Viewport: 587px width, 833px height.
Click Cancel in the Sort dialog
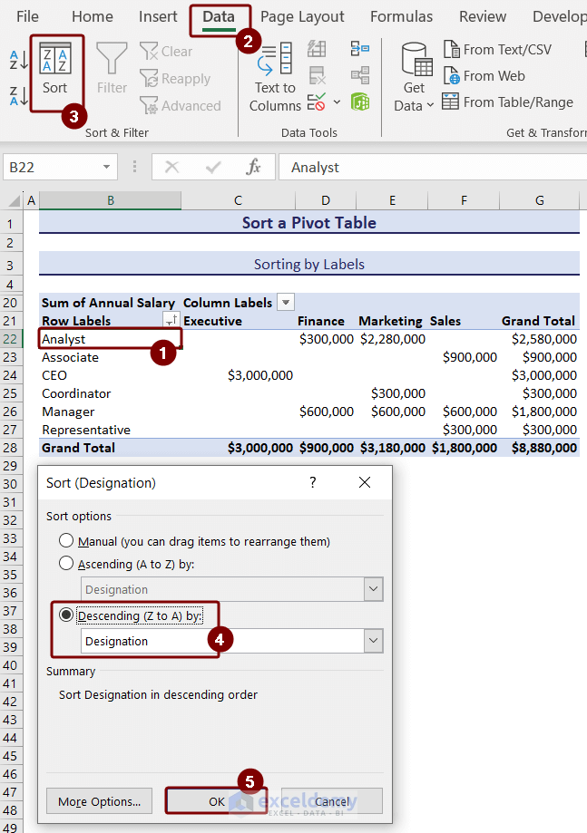click(332, 801)
